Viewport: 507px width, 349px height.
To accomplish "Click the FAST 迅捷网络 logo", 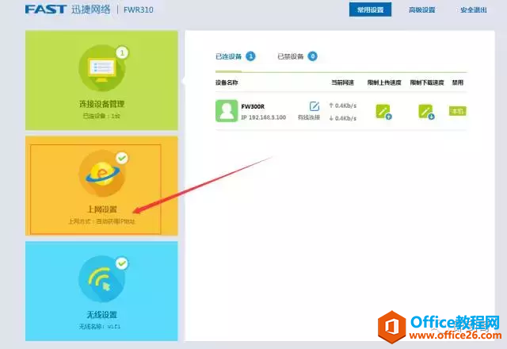I will point(67,10).
